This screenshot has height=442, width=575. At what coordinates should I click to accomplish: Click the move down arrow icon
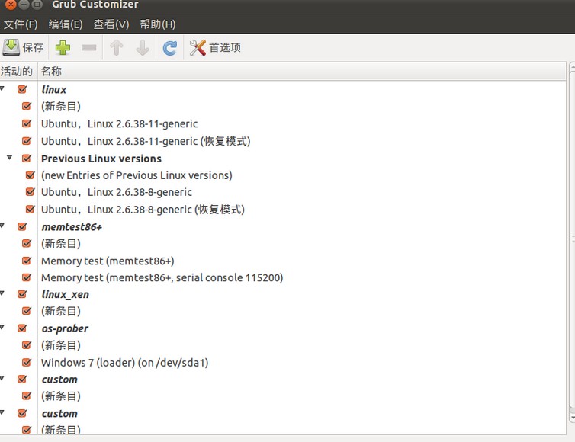coord(142,48)
